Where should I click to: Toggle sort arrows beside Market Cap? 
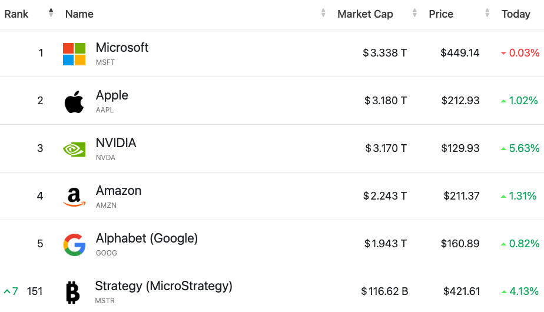[x=415, y=13]
